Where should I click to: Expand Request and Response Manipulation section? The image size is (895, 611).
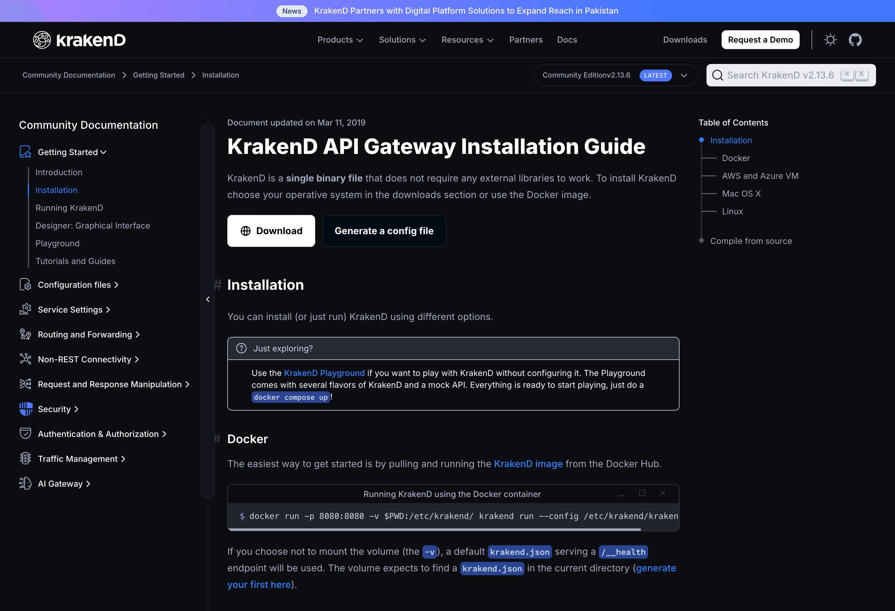[x=114, y=384]
